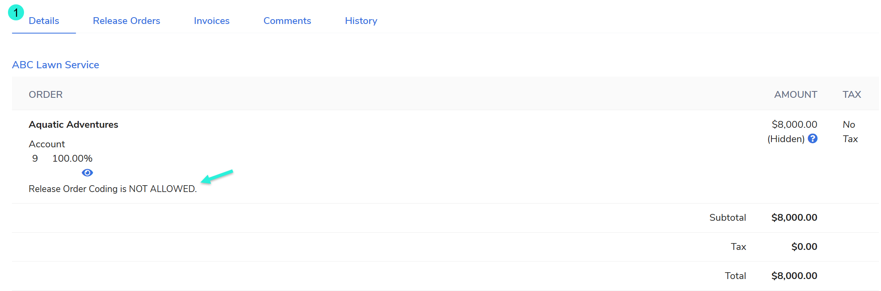The width and height of the screenshot is (881, 291).
Task: Click the teal arrow annotation
Action: pos(217,176)
